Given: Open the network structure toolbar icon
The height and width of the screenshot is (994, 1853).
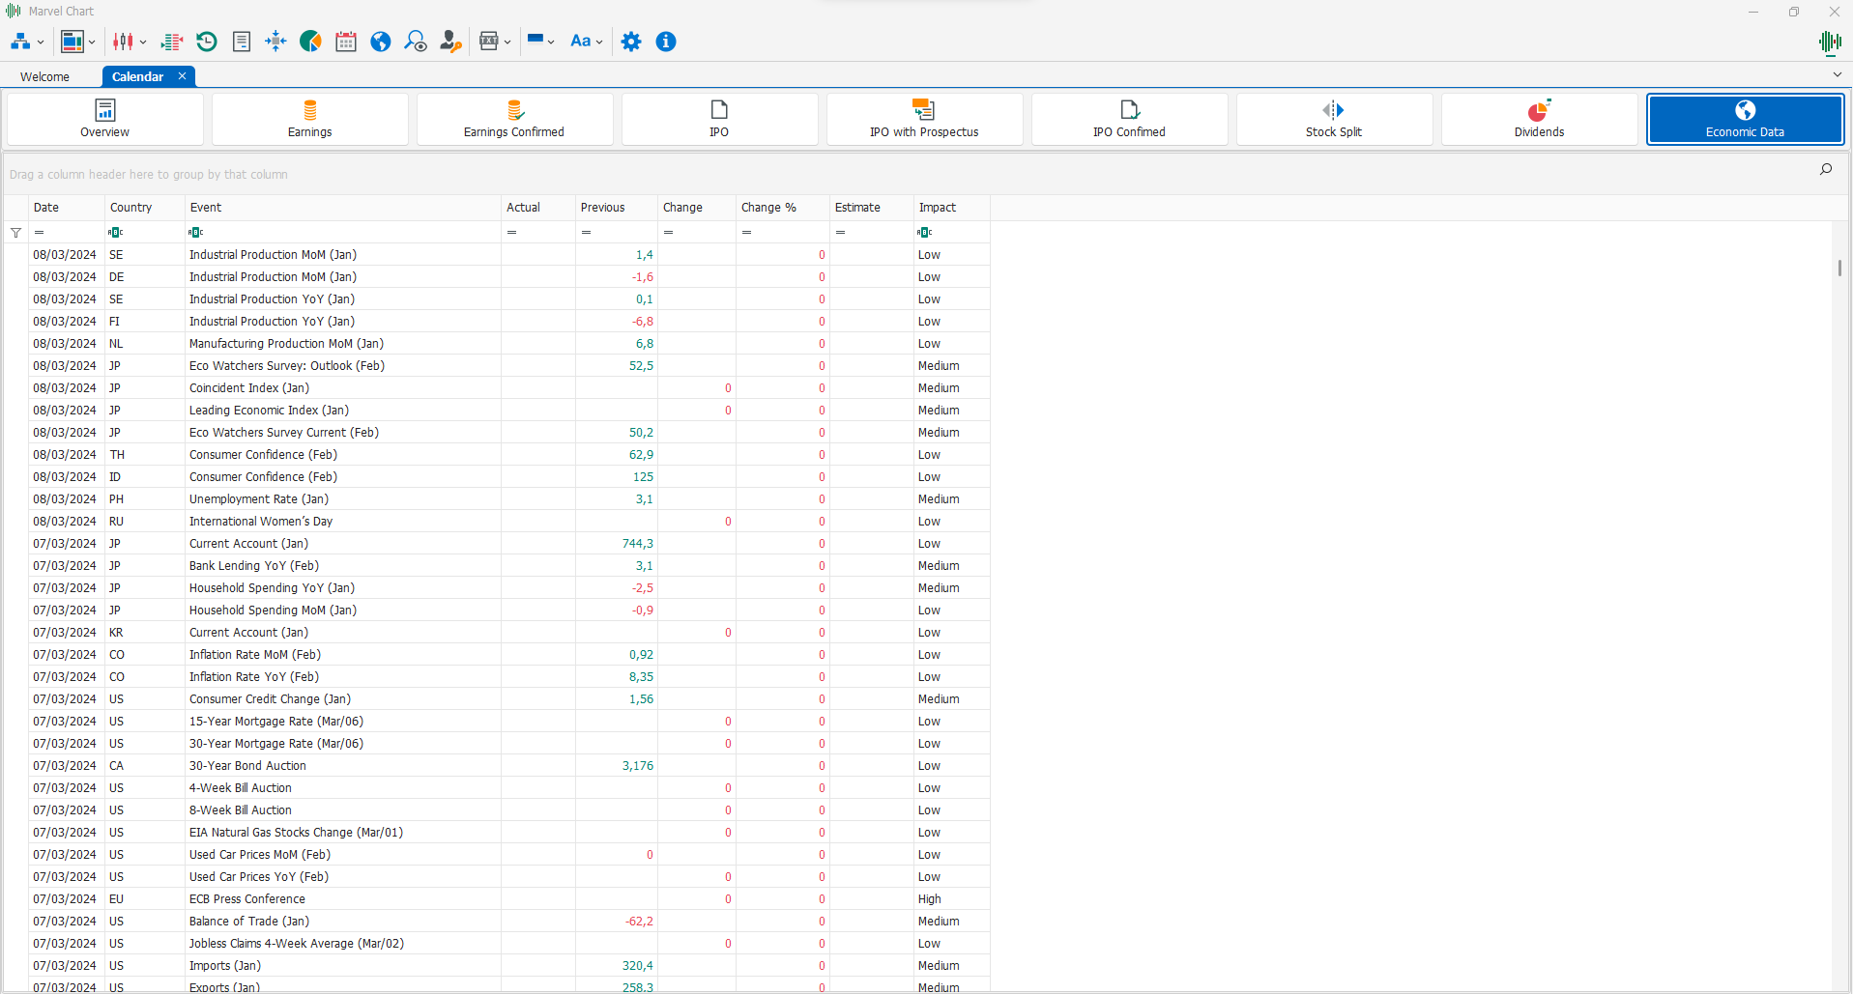Looking at the screenshot, I should [x=20, y=42].
